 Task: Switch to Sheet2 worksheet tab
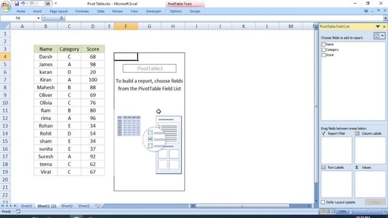67,206
